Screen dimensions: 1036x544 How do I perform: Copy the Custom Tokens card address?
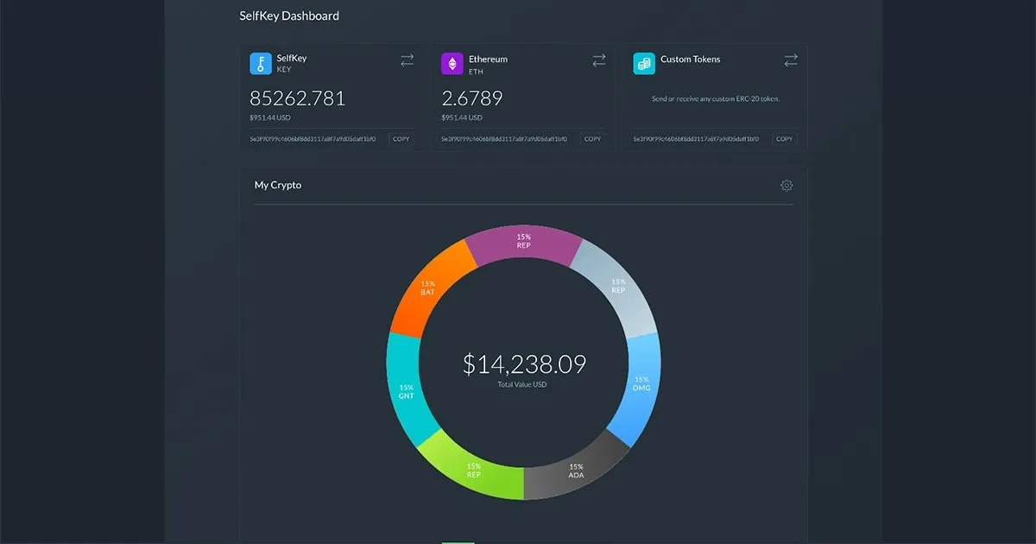click(x=785, y=139)
